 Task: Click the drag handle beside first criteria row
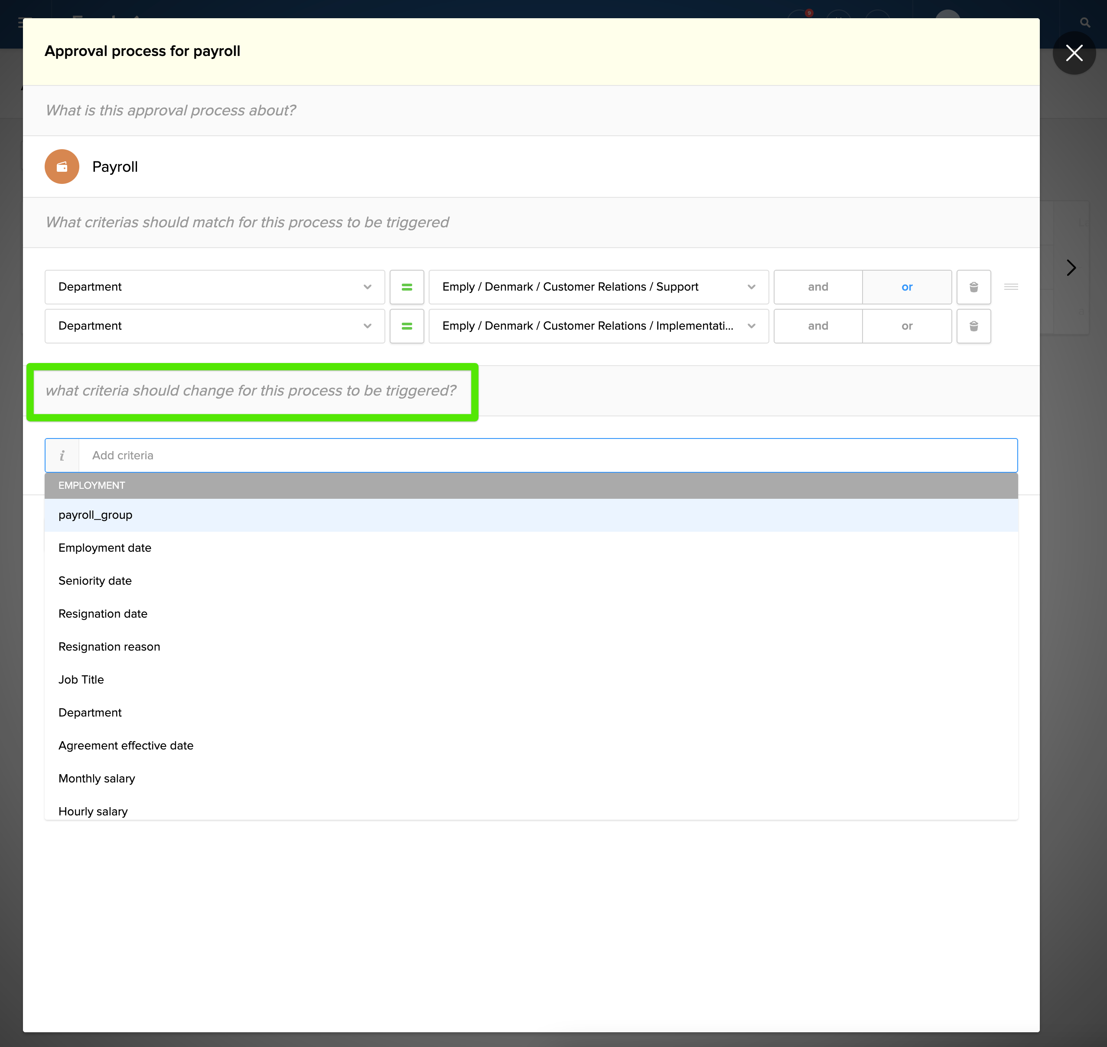[1010, 287]
